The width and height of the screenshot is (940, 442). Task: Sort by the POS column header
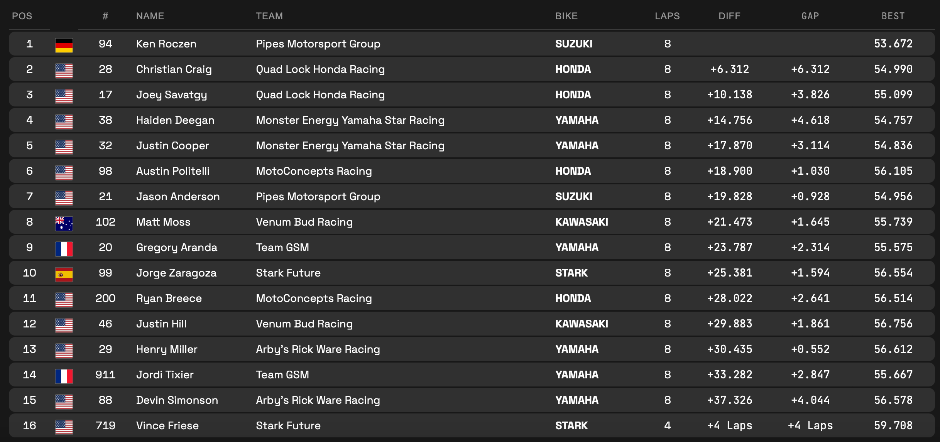[x=22, y=16]
